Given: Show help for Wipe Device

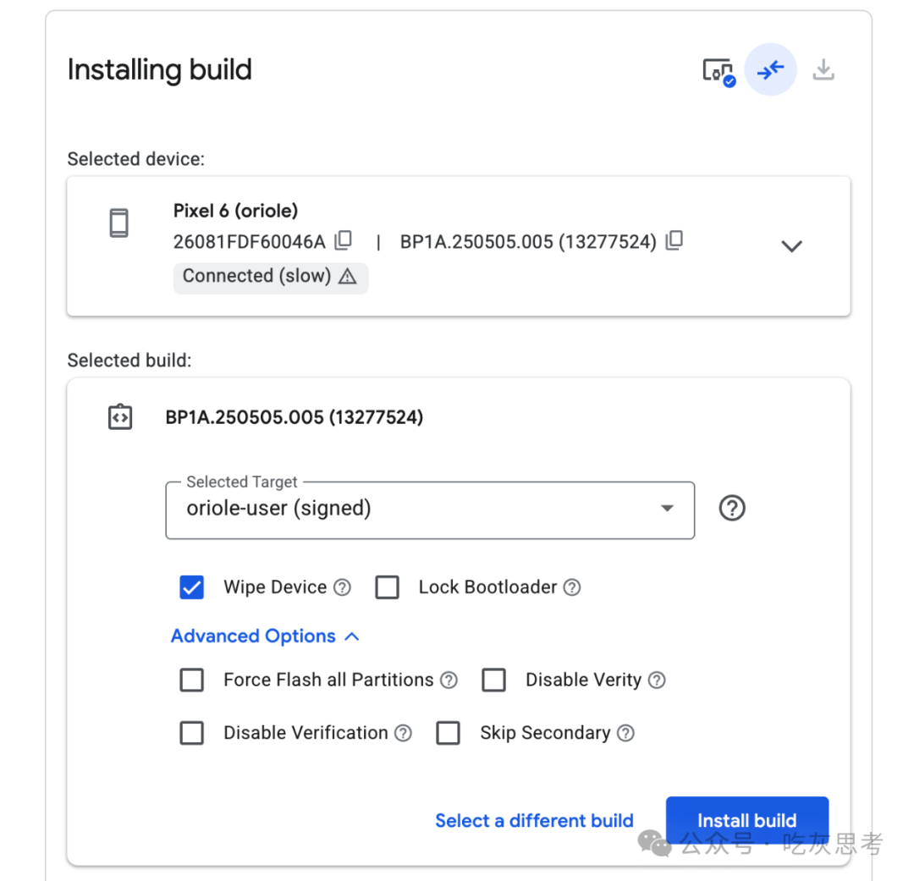Looking at the screenshot, I should click(x=342, y=587).
